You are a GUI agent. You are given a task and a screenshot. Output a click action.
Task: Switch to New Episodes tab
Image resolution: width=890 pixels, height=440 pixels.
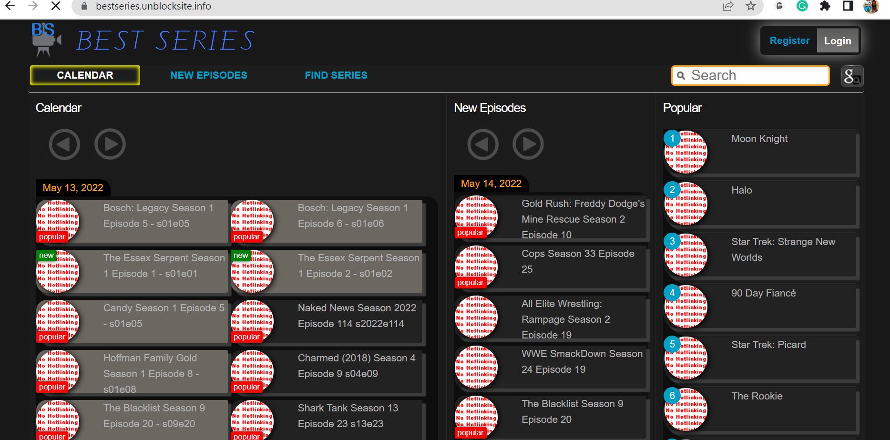[x=209, y=75]
